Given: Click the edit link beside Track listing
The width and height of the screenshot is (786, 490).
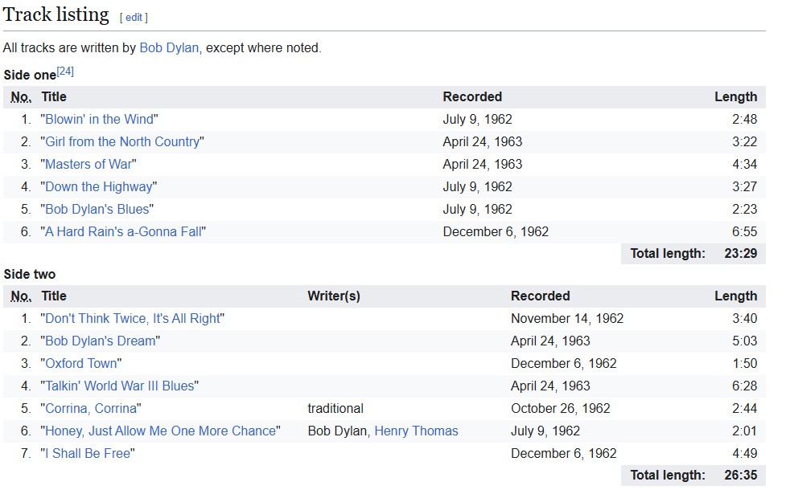Looking at the screenshot, I should click(134, 17).
